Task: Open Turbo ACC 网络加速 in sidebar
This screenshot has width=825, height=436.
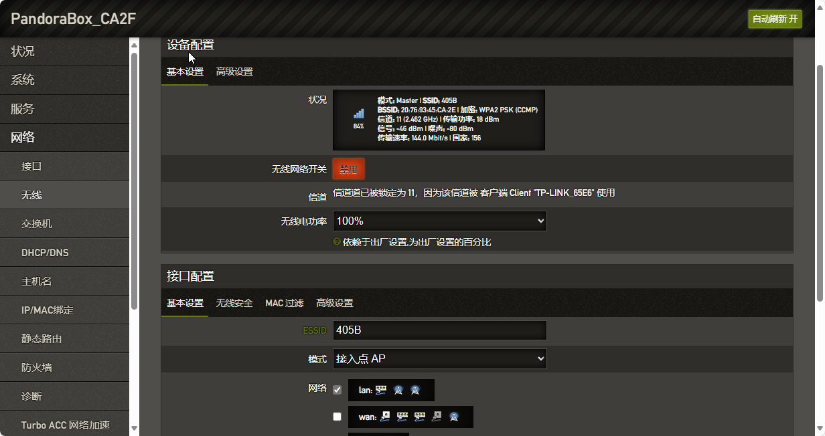Action: 64,423
